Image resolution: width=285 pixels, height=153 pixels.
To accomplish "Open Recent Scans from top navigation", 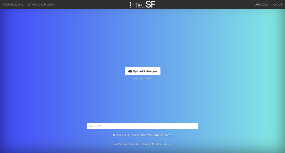I will pyautogui.click(x=13, y=5).
